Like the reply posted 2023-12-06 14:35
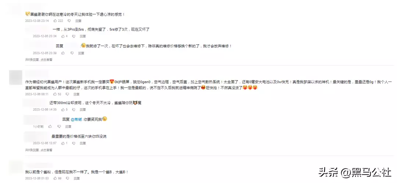This screenshot has width=397, height=183. click(x=63, y=110)
